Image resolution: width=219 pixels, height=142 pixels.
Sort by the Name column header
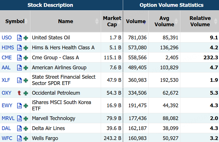[x=66, y=21]
